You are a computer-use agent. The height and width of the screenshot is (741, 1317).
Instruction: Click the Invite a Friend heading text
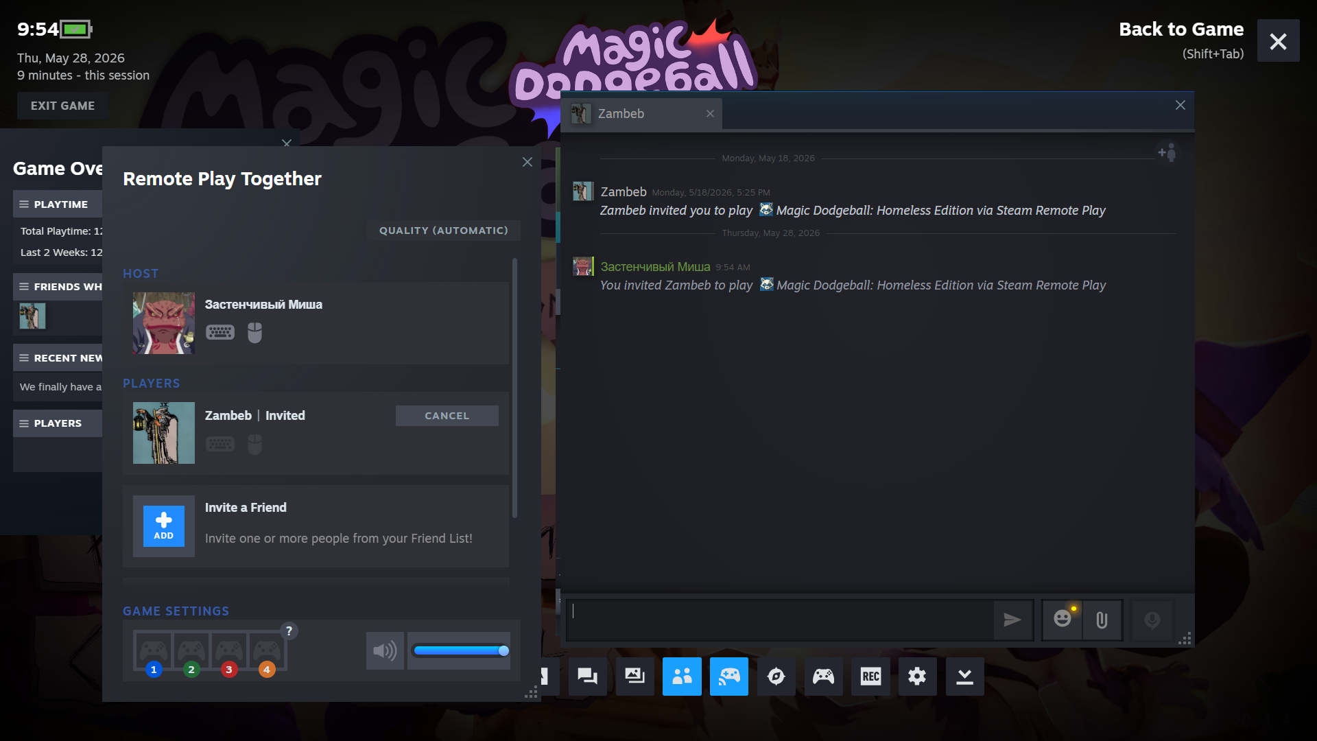[x=246, y=508]
